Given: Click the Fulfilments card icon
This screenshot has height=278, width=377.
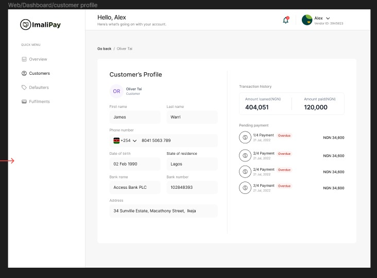Looking at the screenshot, I should (24, 102).
